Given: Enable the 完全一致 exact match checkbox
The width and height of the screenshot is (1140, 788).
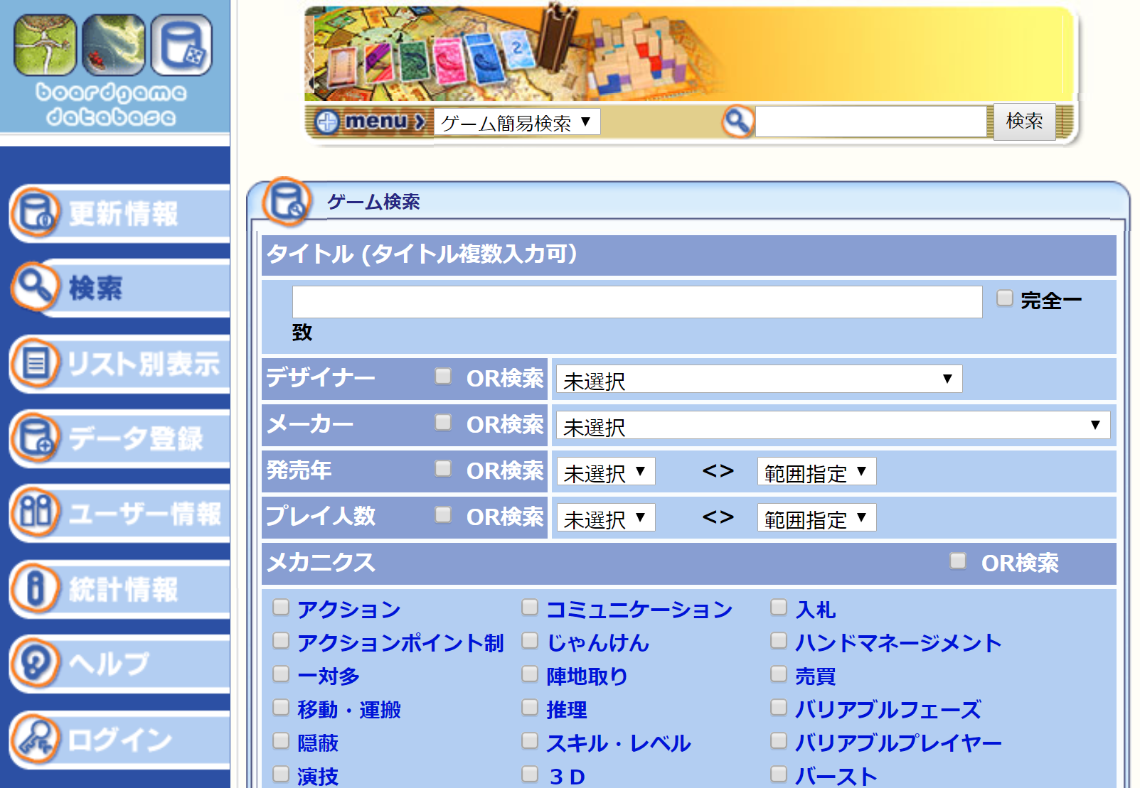Looking at the screenshot, I should coord(1004,298).
